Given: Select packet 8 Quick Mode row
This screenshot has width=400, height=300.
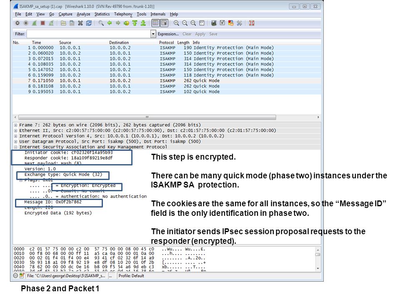Looking at the screenshot, I should click(x=167, y=86).
